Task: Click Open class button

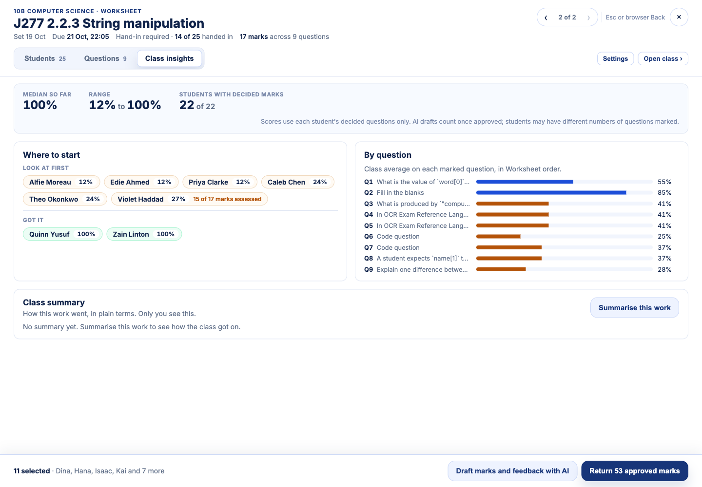Action: (663, 58)
